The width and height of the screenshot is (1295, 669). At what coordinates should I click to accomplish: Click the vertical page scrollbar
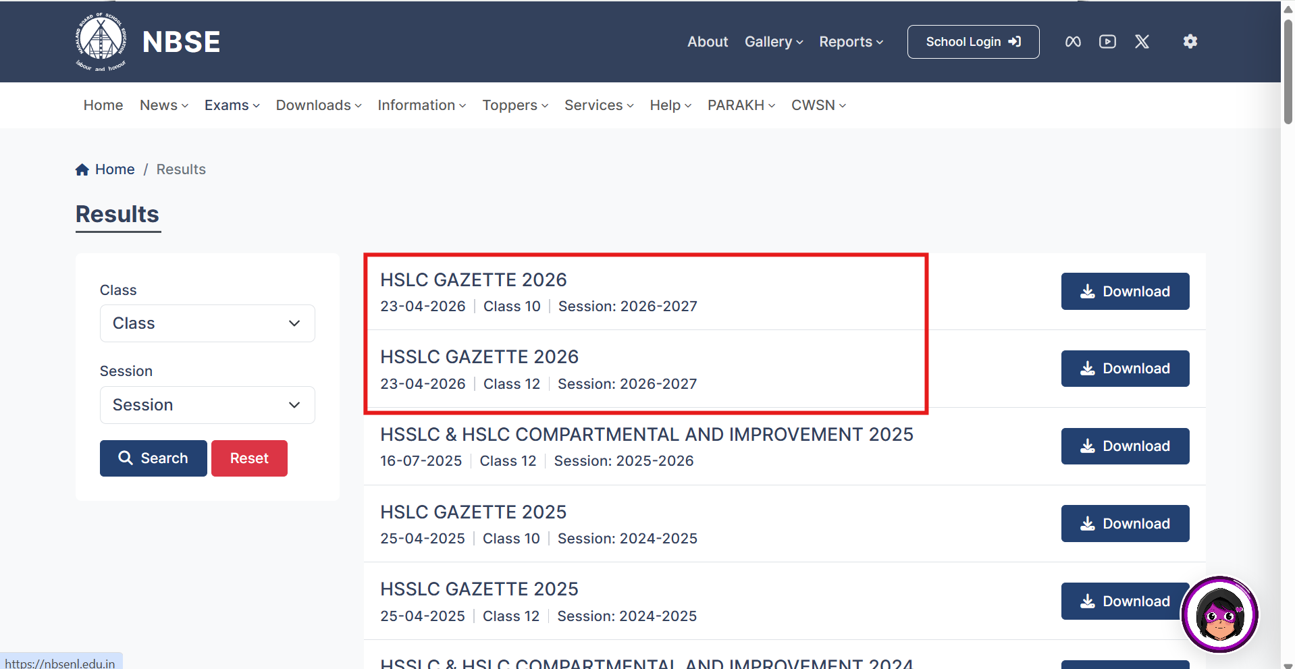pyautogui.click(x=1288, y=74)
